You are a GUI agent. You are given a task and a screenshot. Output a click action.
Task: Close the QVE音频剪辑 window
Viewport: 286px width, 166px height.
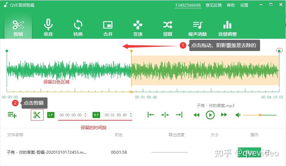(x=281, y=5)
